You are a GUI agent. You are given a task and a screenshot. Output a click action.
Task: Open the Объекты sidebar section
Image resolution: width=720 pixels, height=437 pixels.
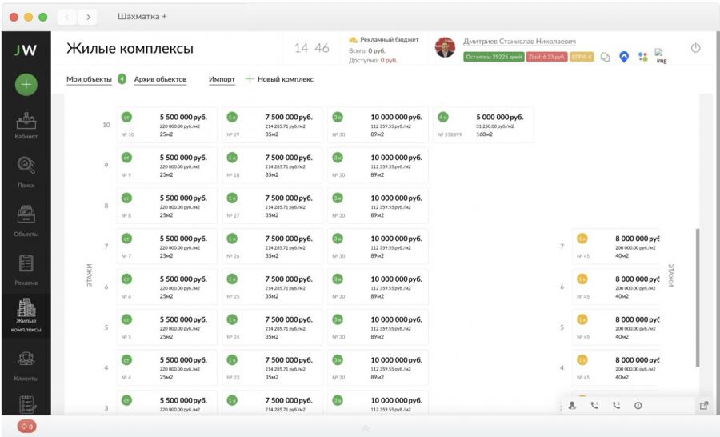tap(26, 221)
